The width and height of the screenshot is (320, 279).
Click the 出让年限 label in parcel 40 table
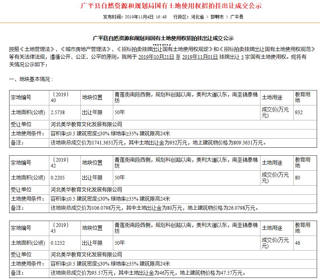92,112
